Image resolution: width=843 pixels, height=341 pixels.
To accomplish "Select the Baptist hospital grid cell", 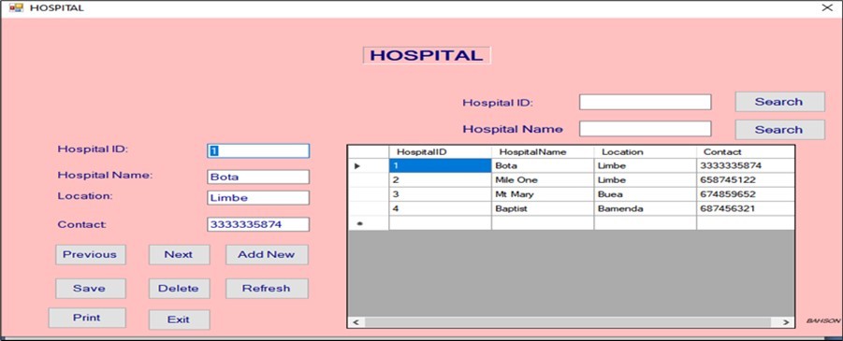I will 543,209.
